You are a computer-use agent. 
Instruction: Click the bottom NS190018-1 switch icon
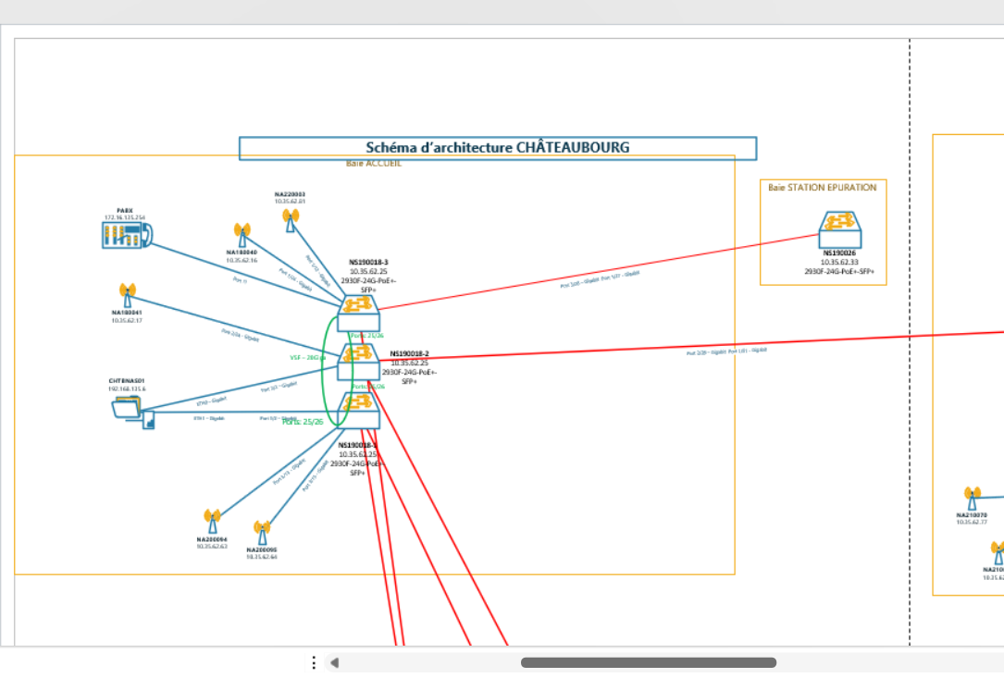[358, 410]
